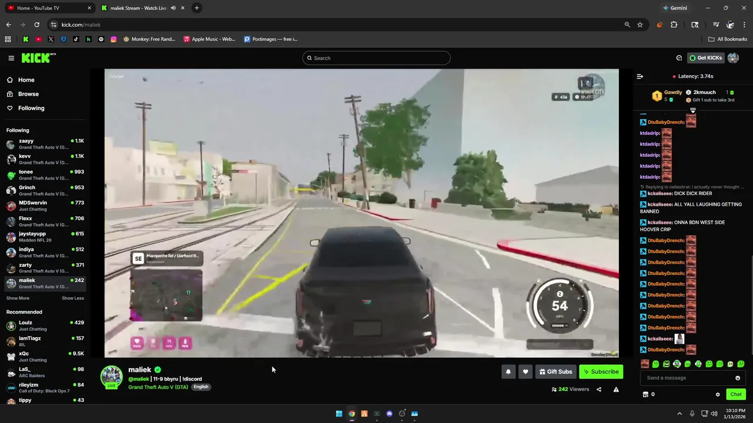Open Chrome three-dot menu
This screenshot has width=753, height=423.
point(745,25)
